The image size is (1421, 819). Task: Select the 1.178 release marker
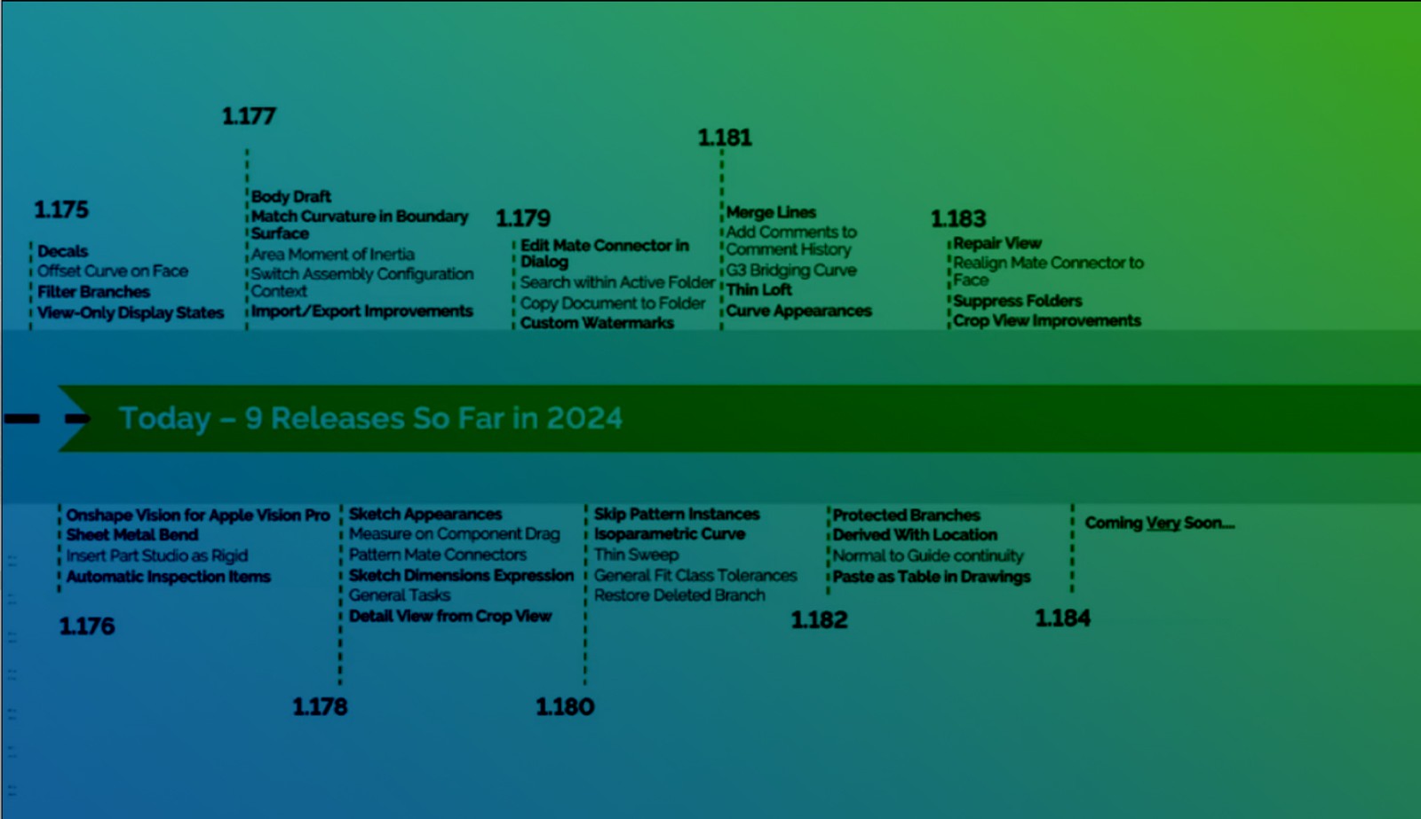point(320,707)
